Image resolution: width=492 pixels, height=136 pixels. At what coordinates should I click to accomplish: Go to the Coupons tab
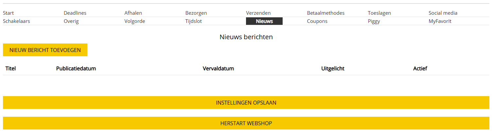point(317,21)
